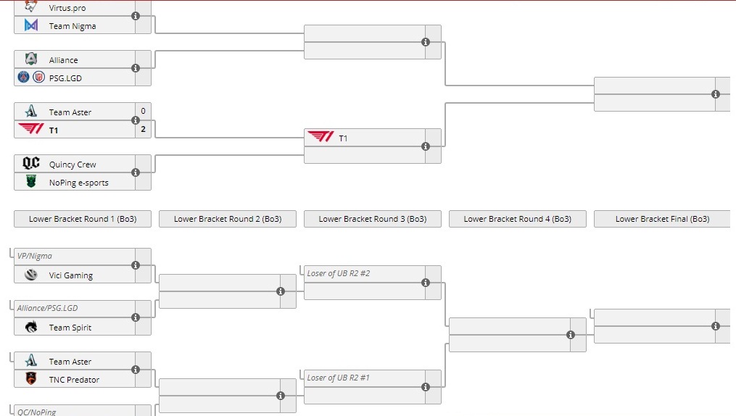Click the Team Spirit logo icon

31,327
